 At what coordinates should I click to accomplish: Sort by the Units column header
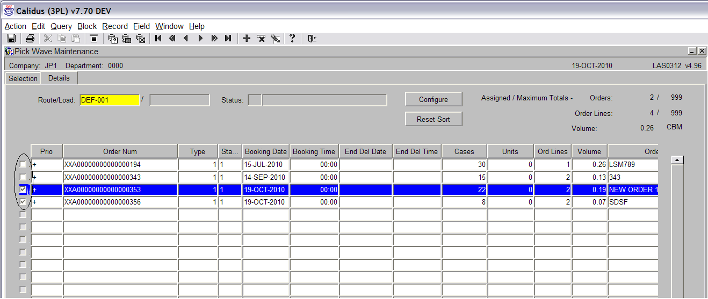coord(510,151)
